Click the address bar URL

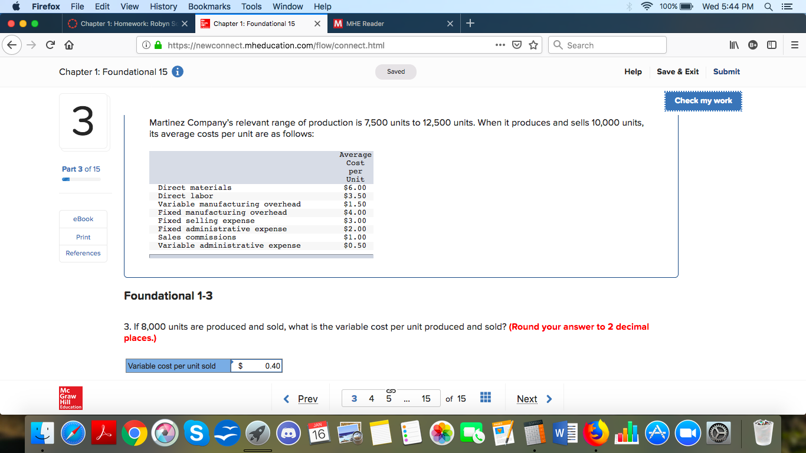(x=276, y=45)
